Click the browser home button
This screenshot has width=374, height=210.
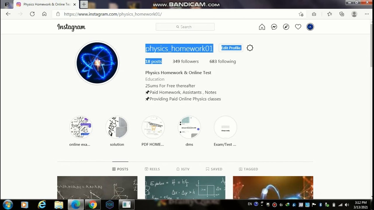44,14
